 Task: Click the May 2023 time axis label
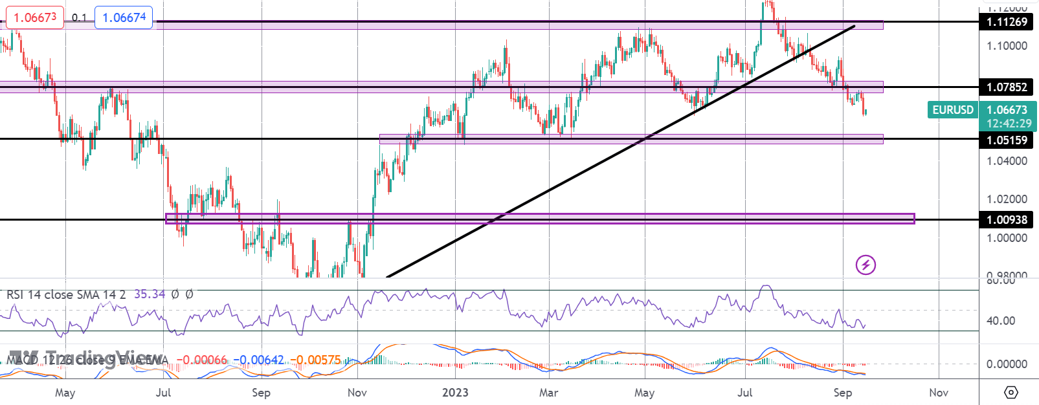tap(644, 393)
